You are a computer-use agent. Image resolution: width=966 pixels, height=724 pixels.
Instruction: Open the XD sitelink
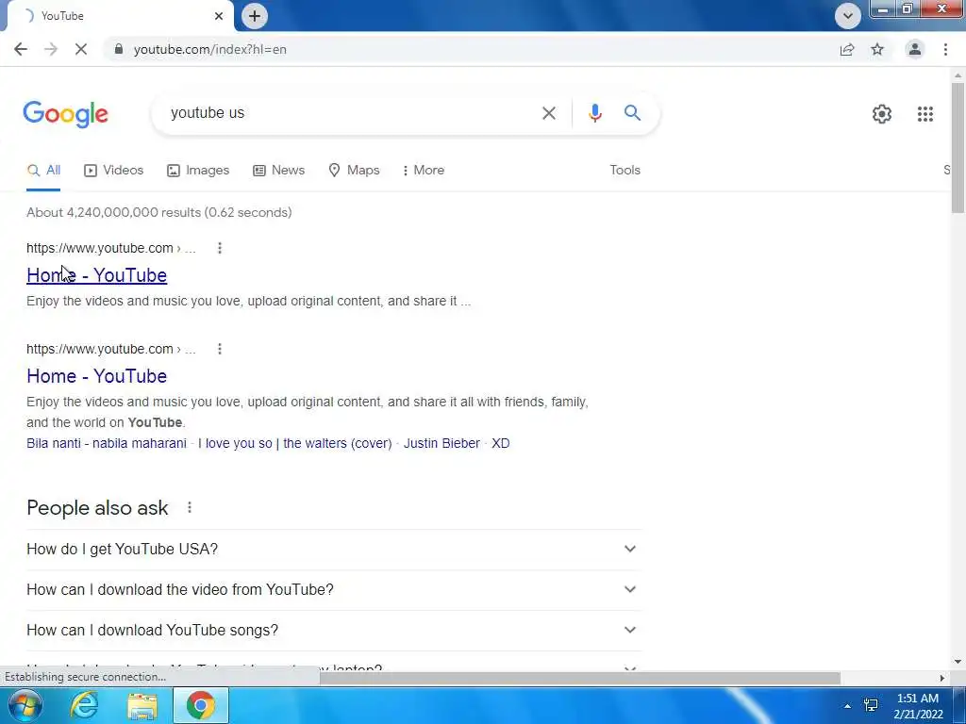coord(500,443)
